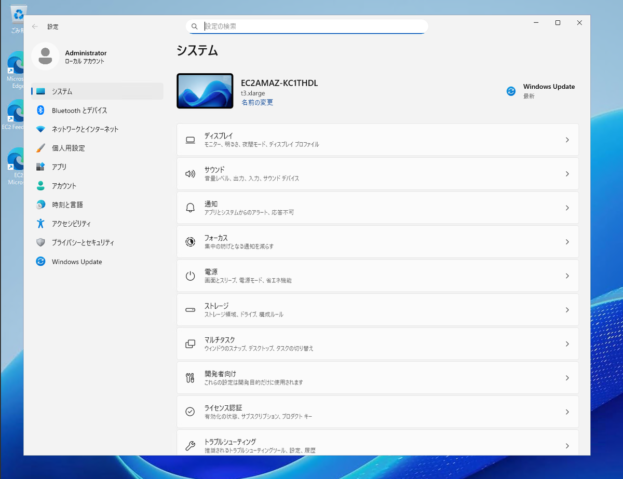
Task: Open トラブルシューティング settings title
Action: point(230,442)
